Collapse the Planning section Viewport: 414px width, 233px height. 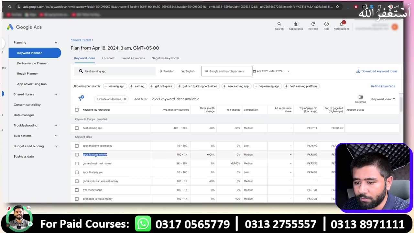click(x=56, y=42)
